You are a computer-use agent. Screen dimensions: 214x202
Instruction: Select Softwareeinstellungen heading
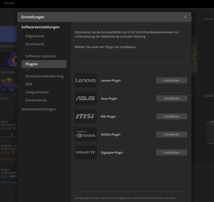tap(40, 27)
